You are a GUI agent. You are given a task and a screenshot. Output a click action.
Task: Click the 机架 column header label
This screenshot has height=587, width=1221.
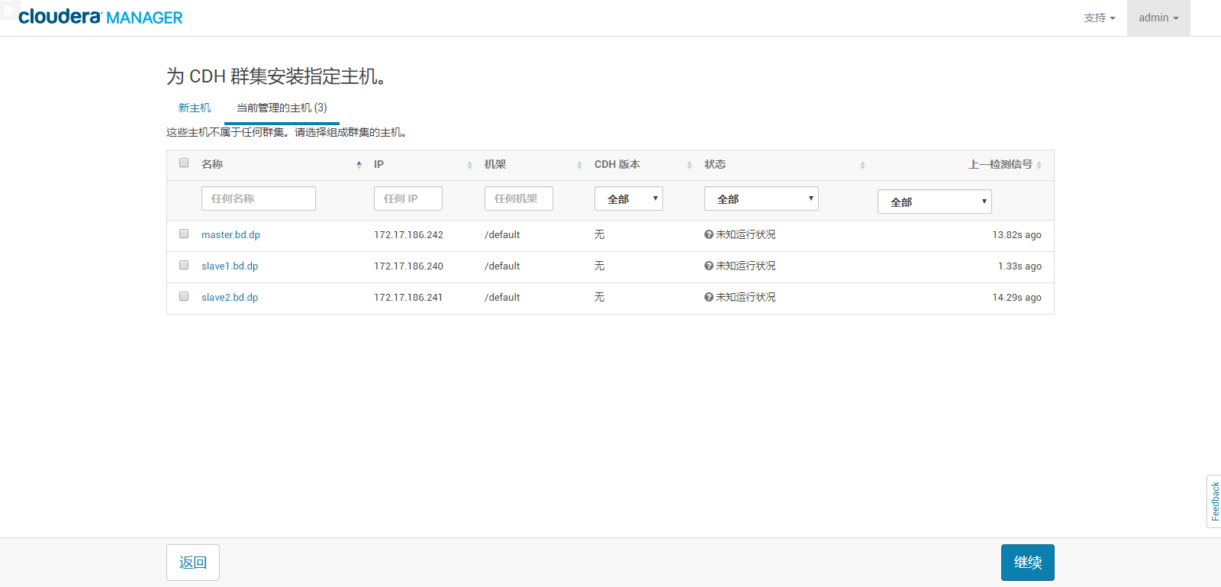[495, 164]
